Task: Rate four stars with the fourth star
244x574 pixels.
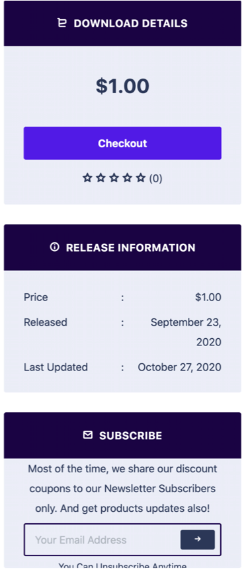Action: [127, 178]
